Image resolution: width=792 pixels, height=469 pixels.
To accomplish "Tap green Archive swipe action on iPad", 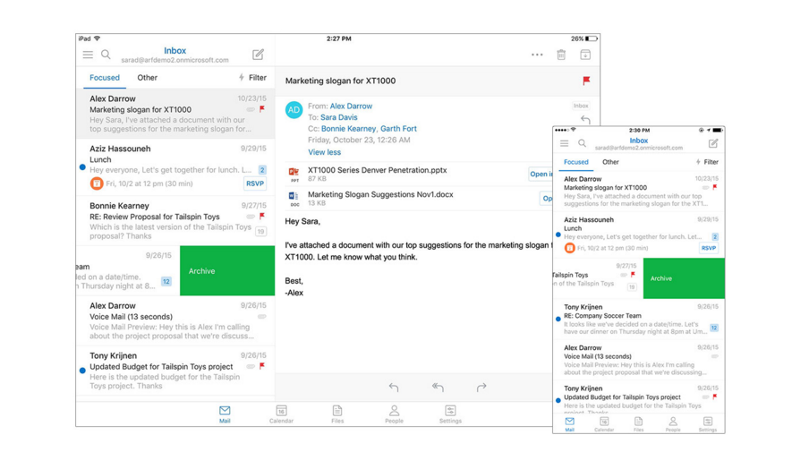I will pos(227,271).
